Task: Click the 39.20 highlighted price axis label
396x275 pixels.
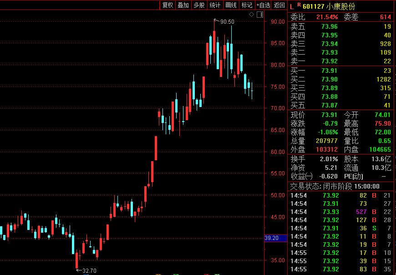Action: tap(276, 238)
